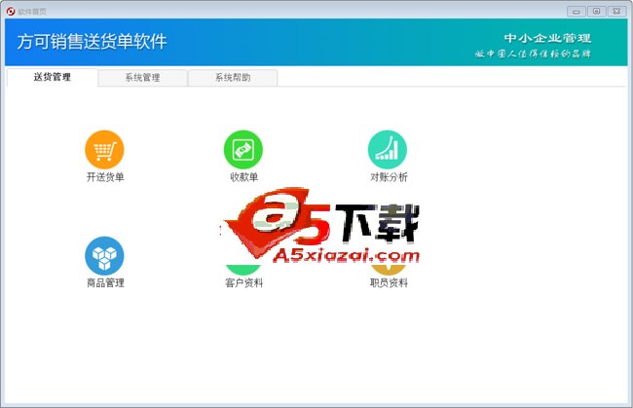Click the red app icon in title bar
The height and width of the screenshot is (408, 633).
pos(11,12)
